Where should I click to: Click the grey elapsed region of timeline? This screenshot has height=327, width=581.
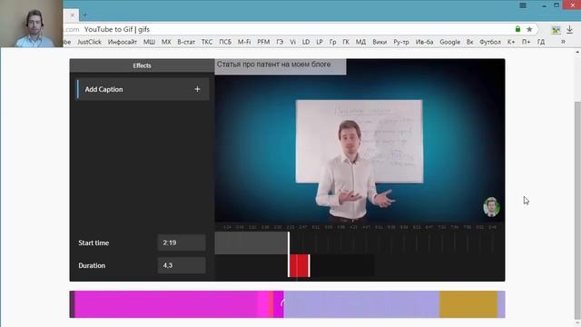point(251,243)
